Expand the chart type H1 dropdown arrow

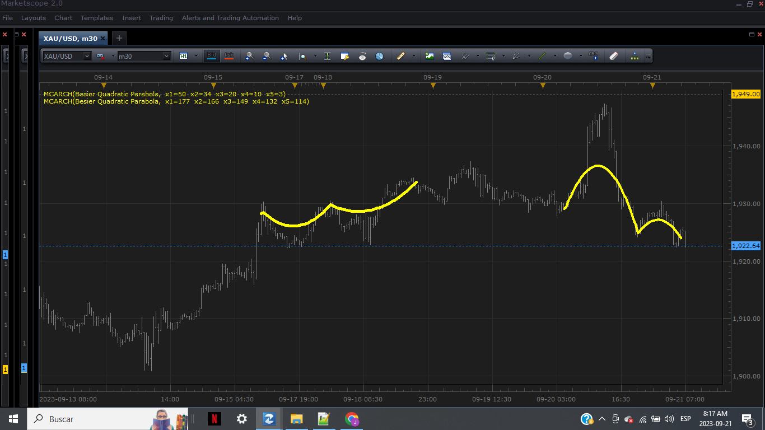pos(196,56)
